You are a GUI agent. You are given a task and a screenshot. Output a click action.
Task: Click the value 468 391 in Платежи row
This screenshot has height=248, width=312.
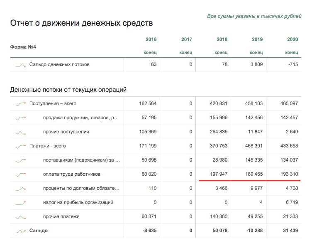(x=254, y=146)
